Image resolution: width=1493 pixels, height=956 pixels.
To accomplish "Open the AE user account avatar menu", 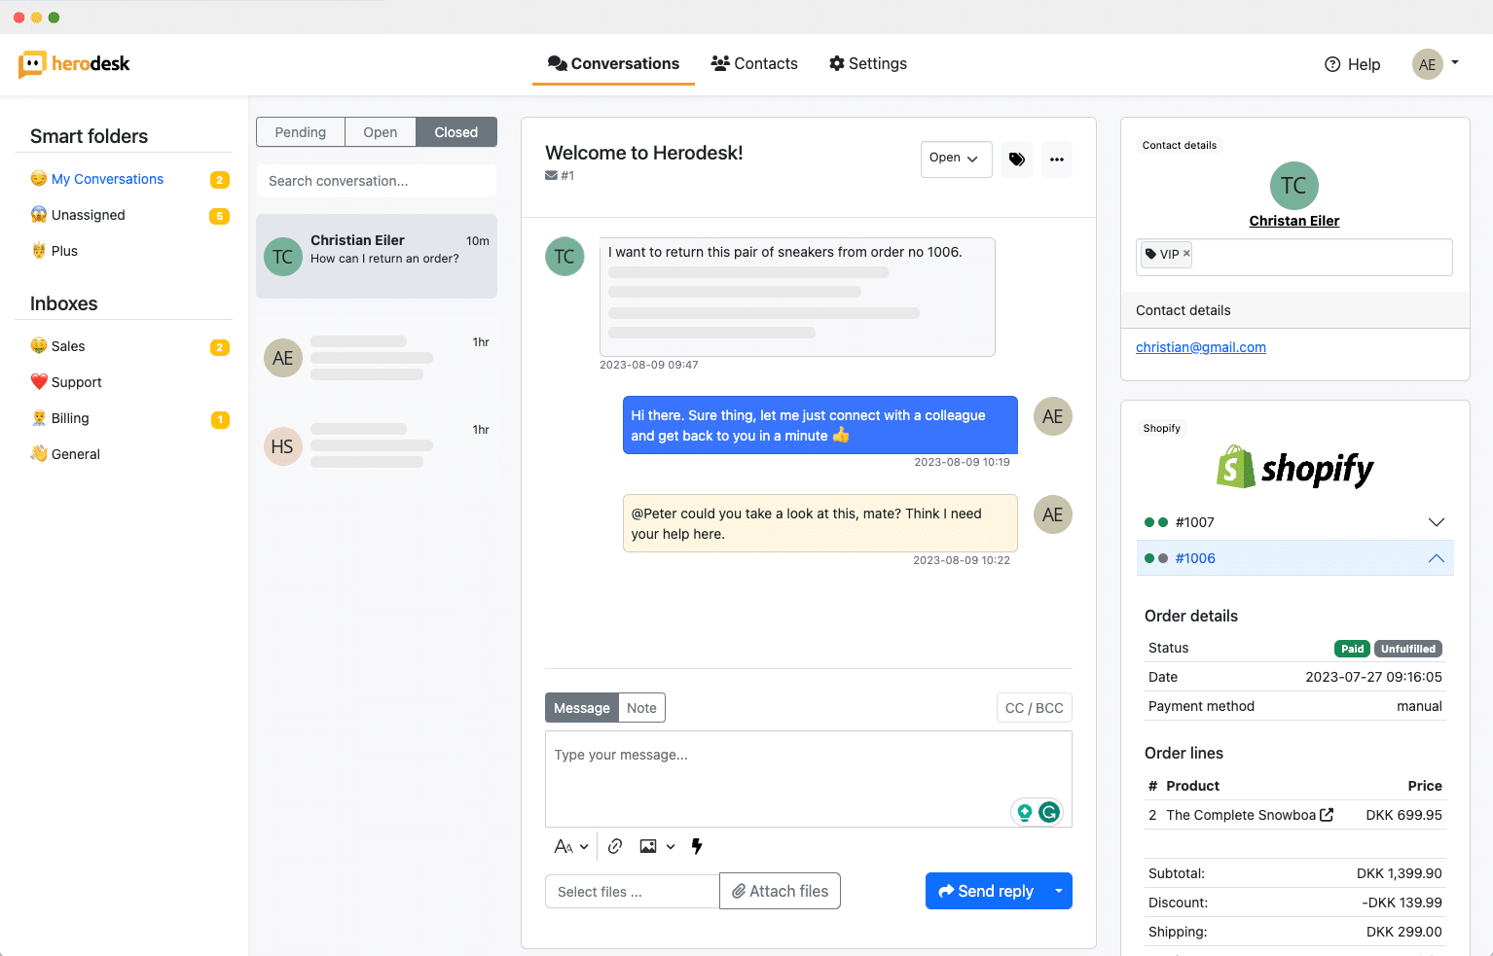I will pyautogui.click(x=1436, y=64).
